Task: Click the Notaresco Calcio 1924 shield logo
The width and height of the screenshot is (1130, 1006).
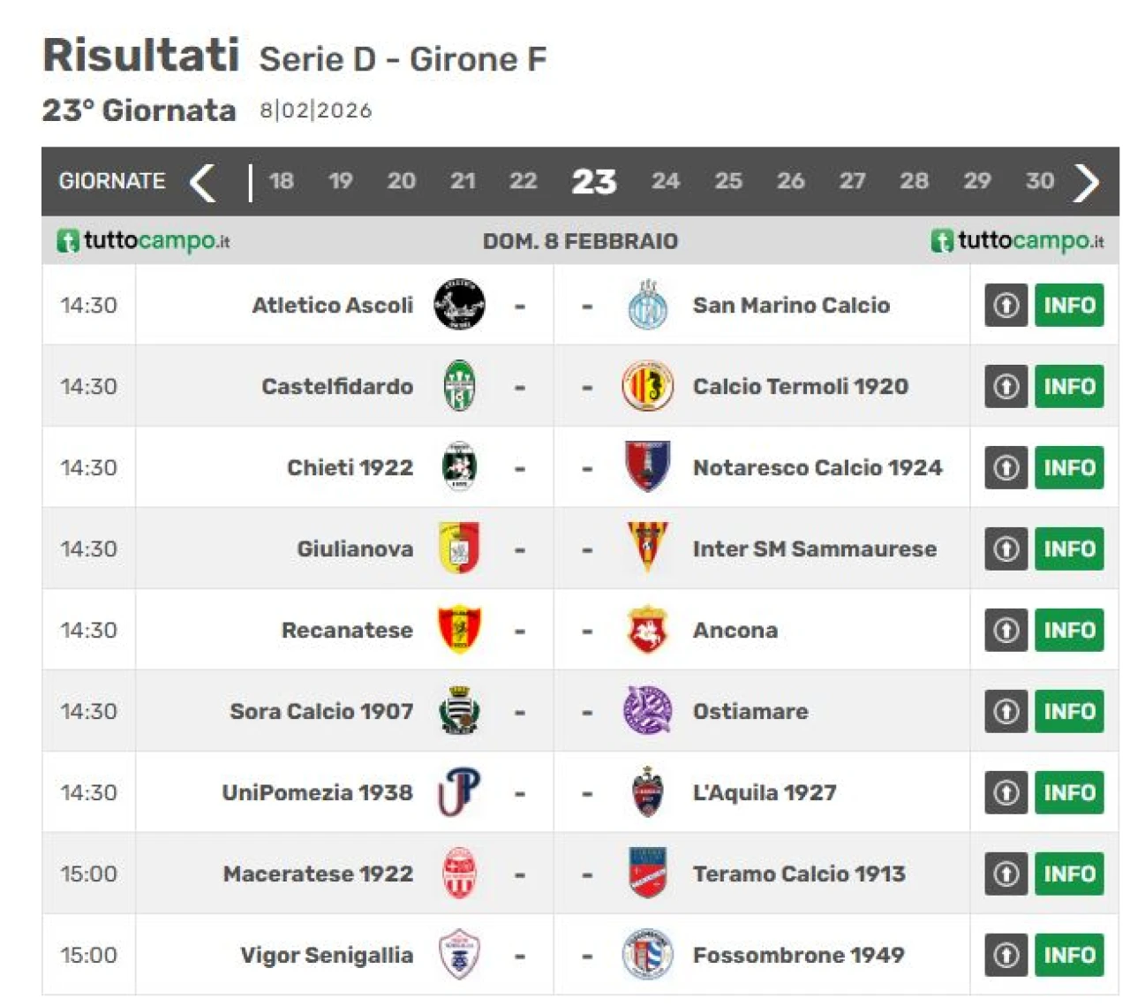Action: [647, 466]
